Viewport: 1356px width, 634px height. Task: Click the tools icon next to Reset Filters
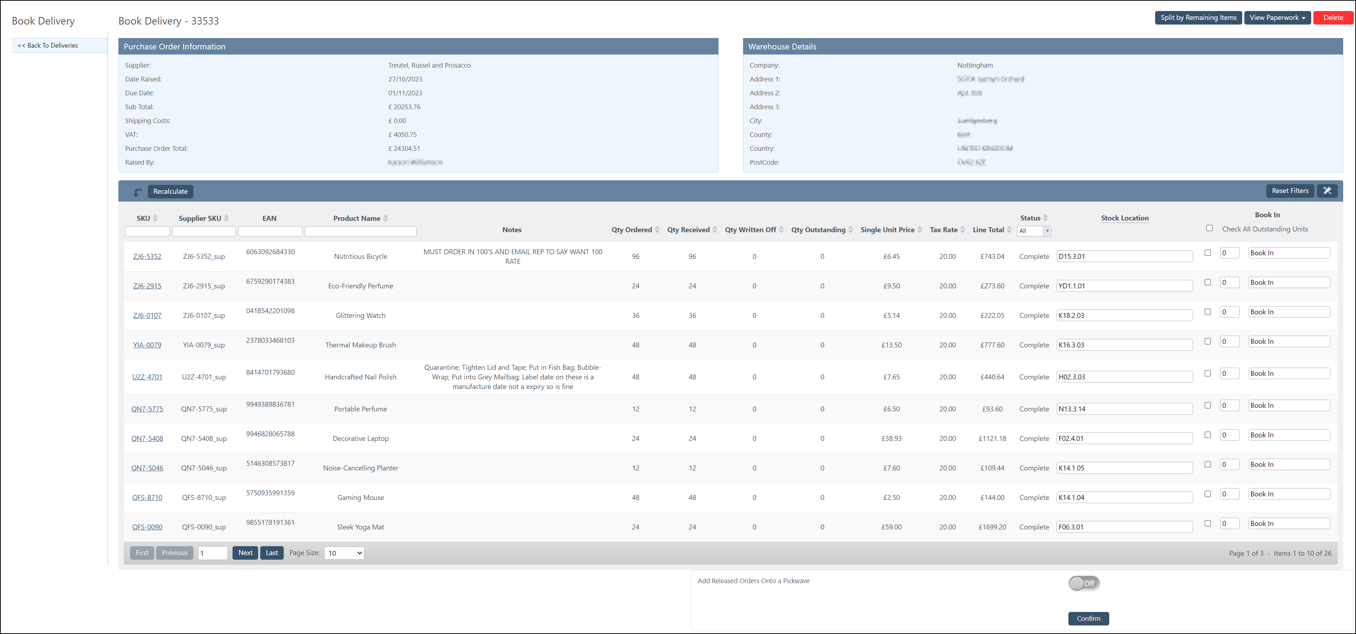[1327, 191]
